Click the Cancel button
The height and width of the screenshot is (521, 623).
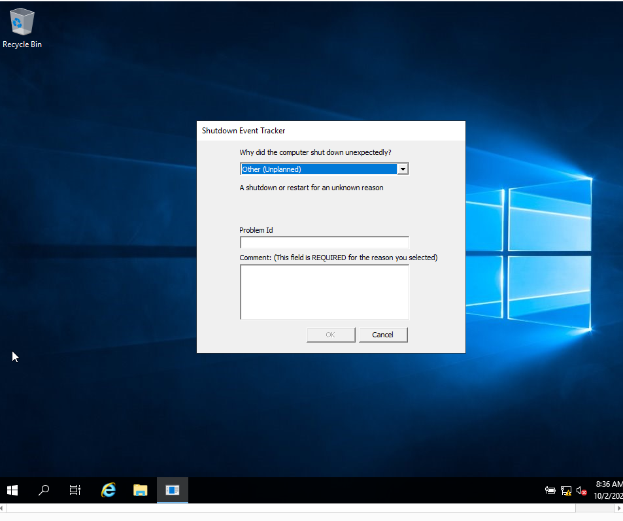coord(383,335)
